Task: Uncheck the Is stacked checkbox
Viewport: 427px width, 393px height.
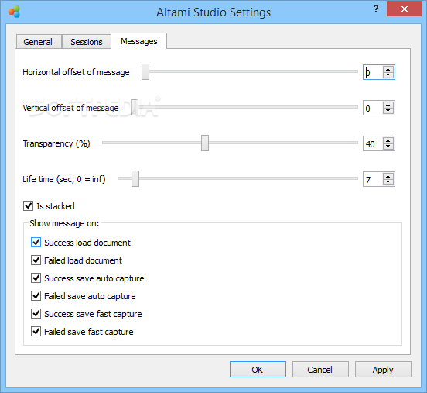Action: coord(29,205)
